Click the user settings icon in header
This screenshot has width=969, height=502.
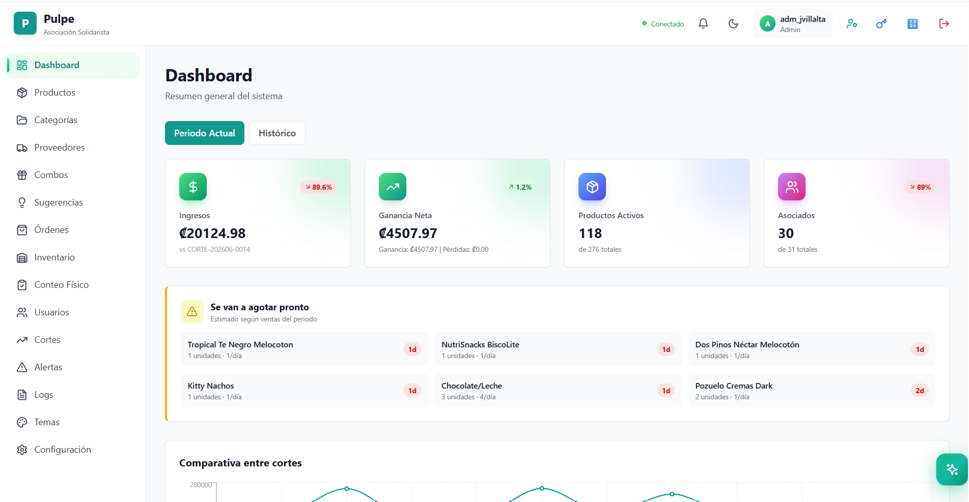point(852,23)
